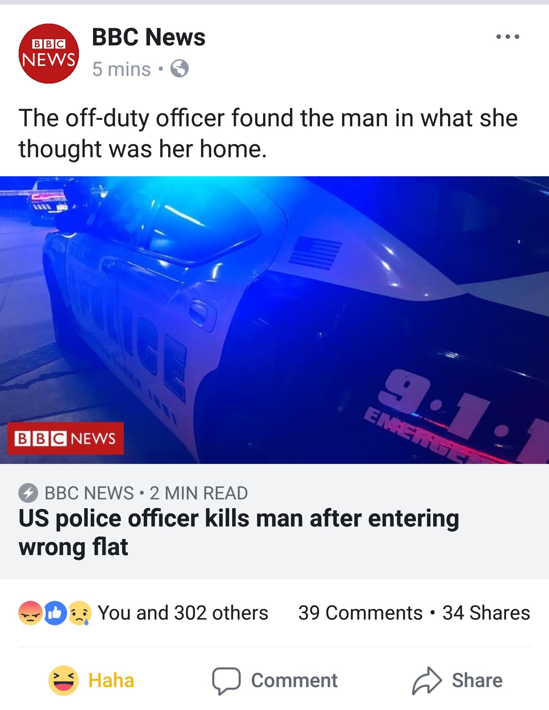This screenshot has width=549, height=710.
Task: Click the share arrow icon
Action: (x=427, y=680)
